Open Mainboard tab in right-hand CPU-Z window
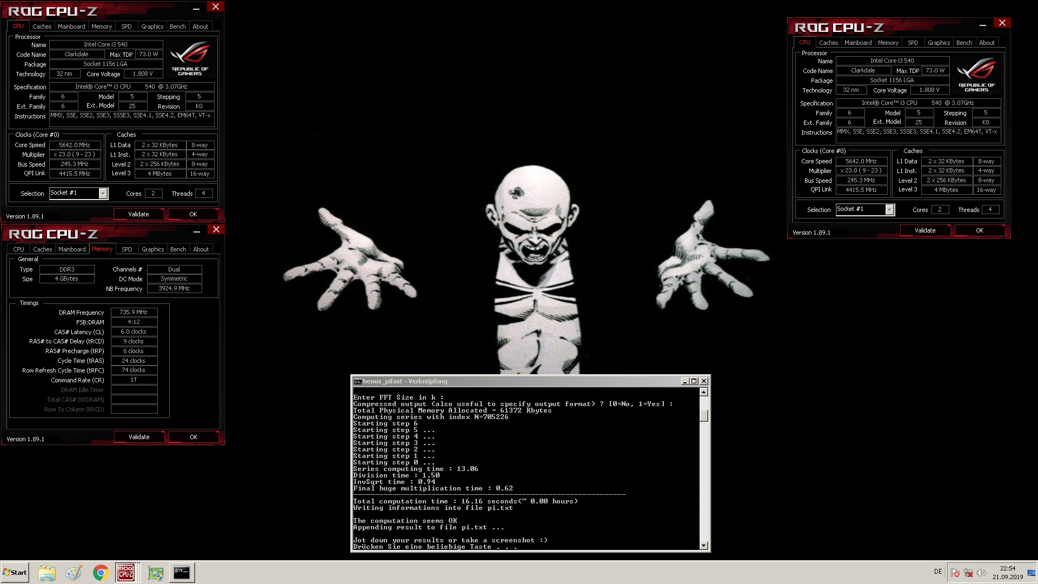This screenshot has width=1038, height=584. click(x=858, y=43)
